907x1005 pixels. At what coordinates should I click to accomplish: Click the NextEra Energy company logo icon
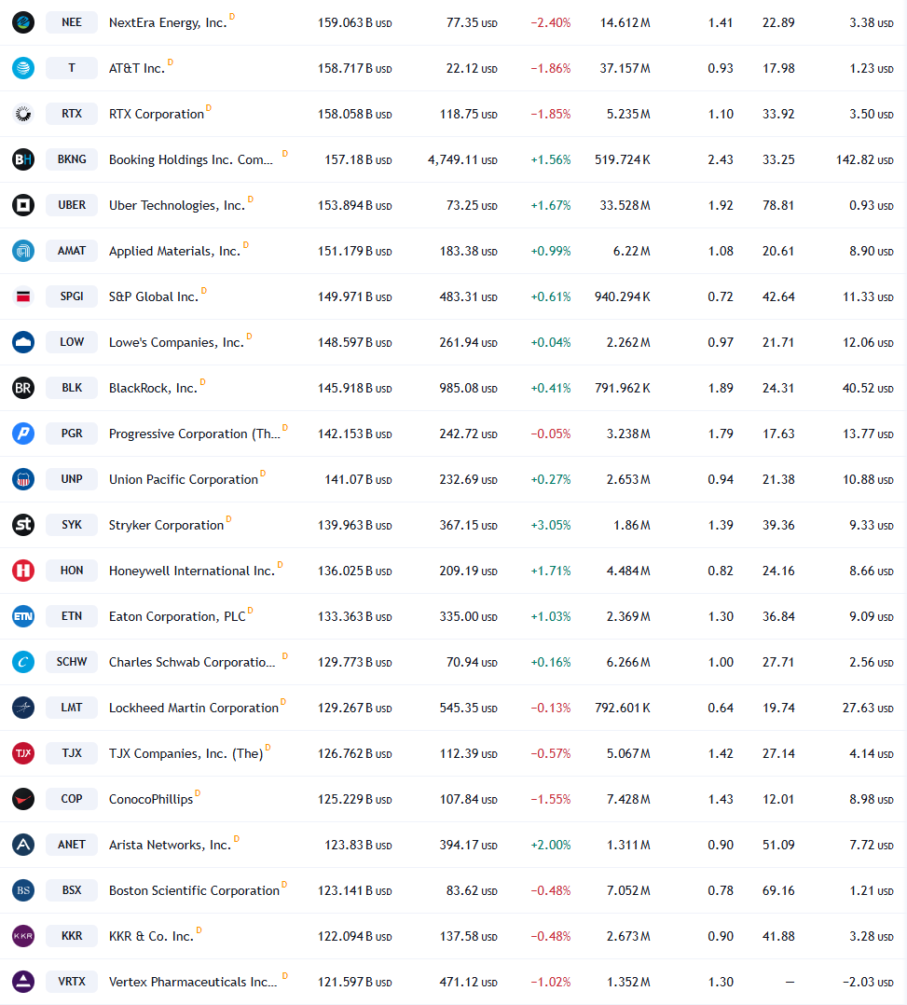23,22
